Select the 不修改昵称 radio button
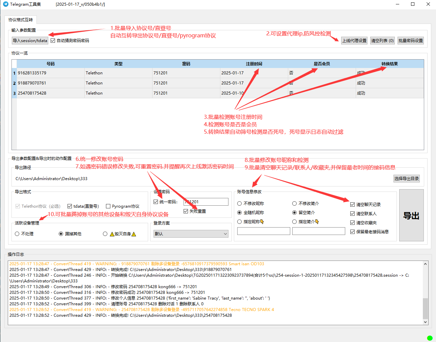436x342 pixels. (x=251, y=204)
